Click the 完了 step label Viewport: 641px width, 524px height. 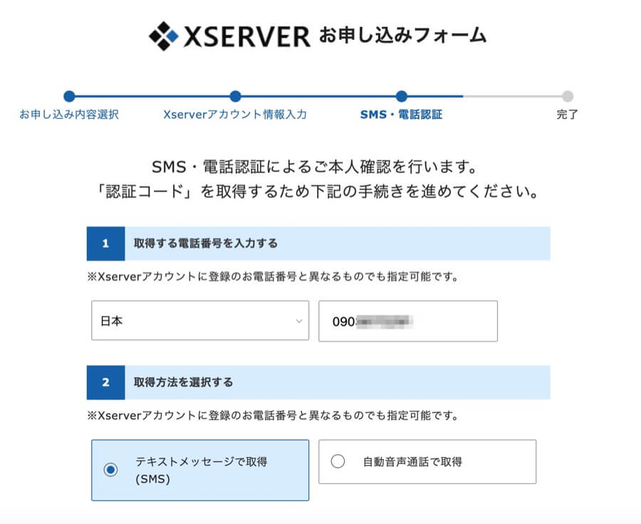(567, 115)
